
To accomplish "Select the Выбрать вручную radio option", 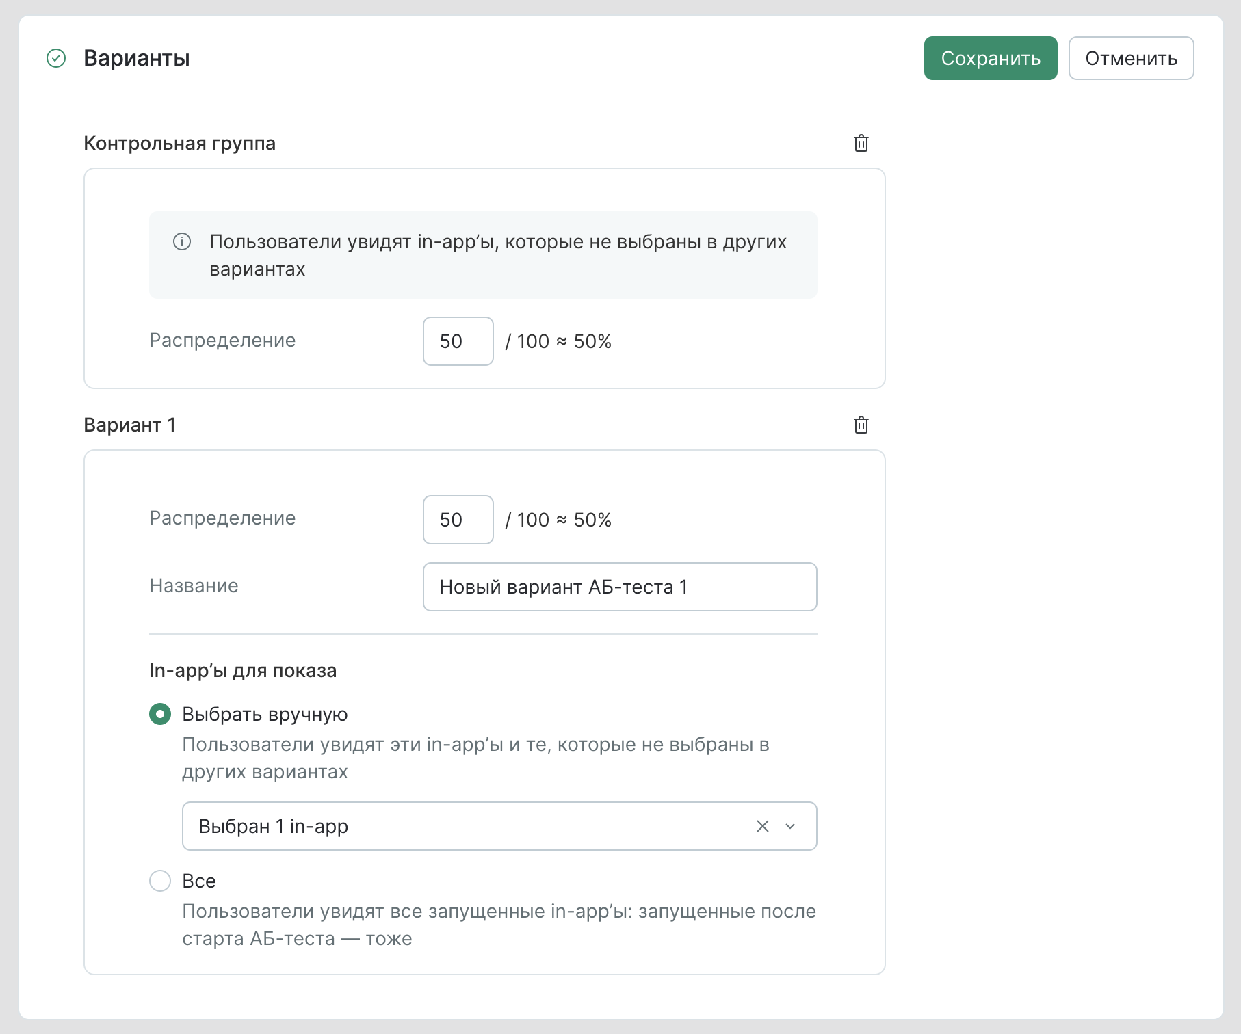I will [x=160, y=714].
